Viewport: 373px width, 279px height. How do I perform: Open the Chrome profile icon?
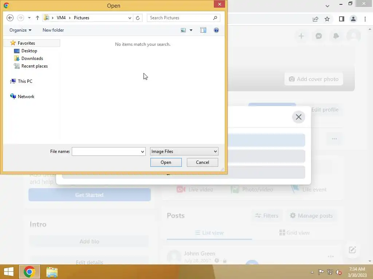(353, 19)
